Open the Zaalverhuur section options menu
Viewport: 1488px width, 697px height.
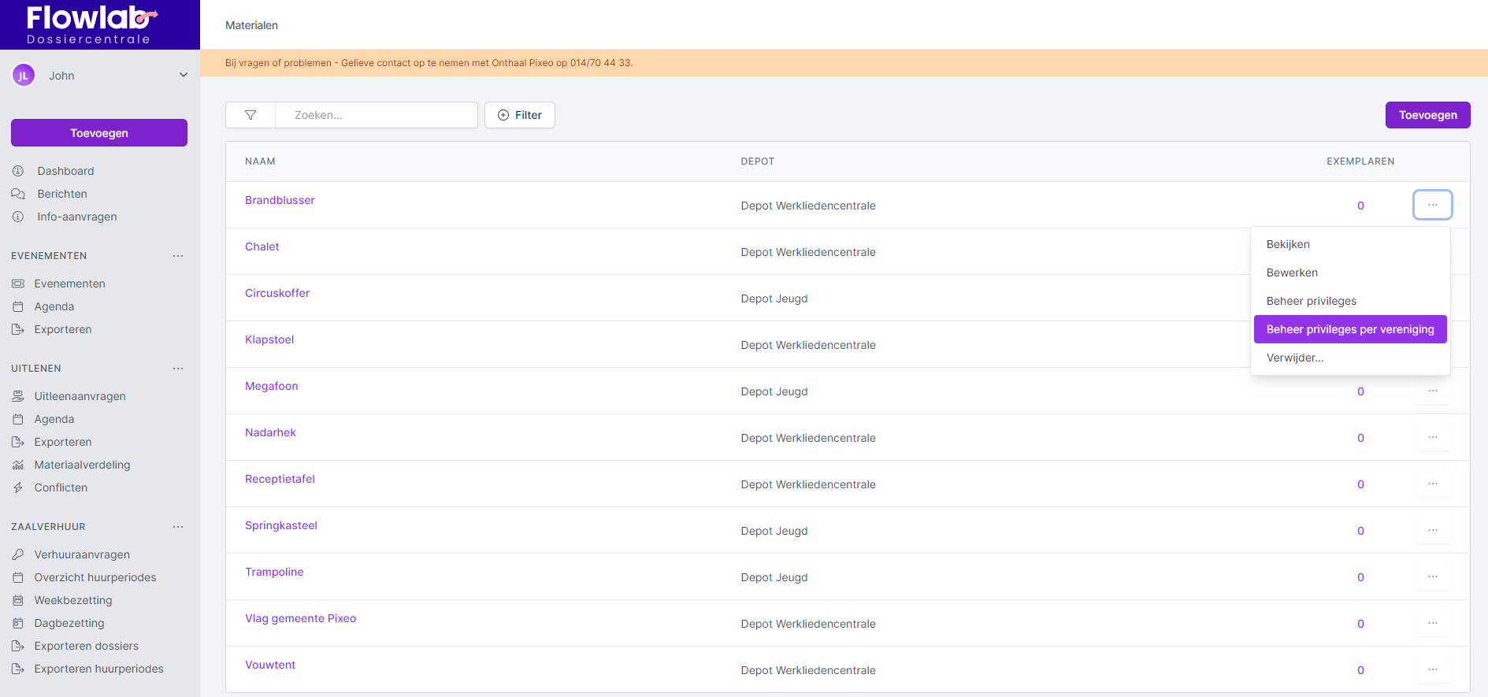click(x=178, y=527)
